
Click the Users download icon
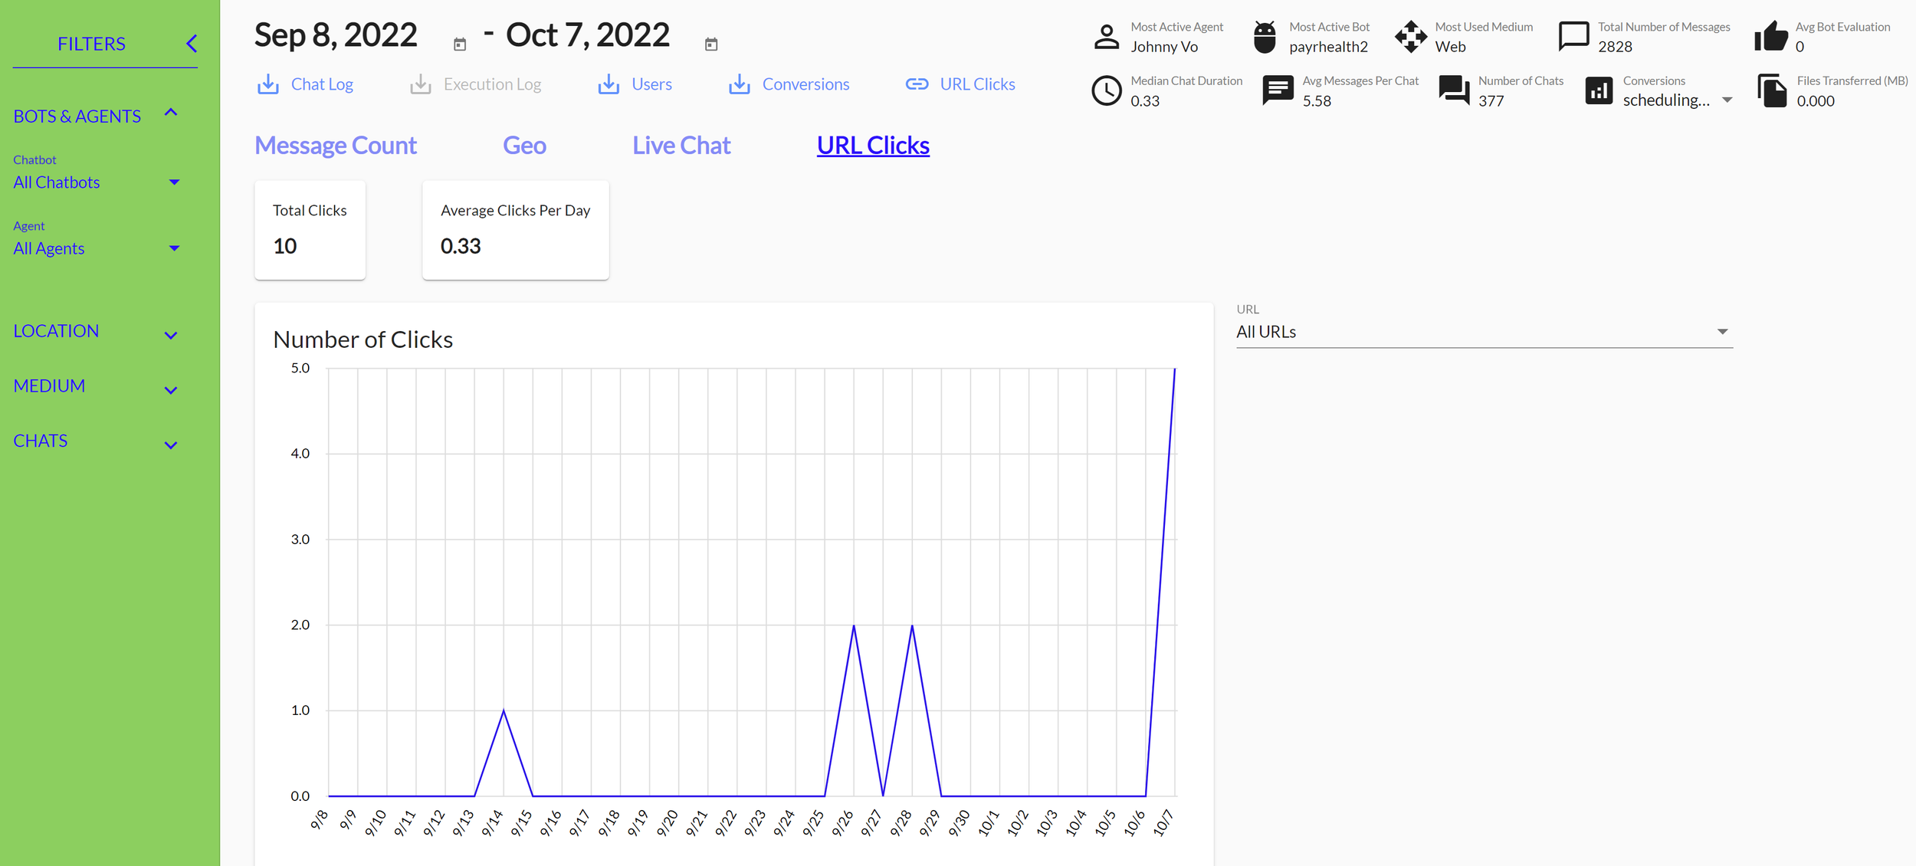pos(609,84)
